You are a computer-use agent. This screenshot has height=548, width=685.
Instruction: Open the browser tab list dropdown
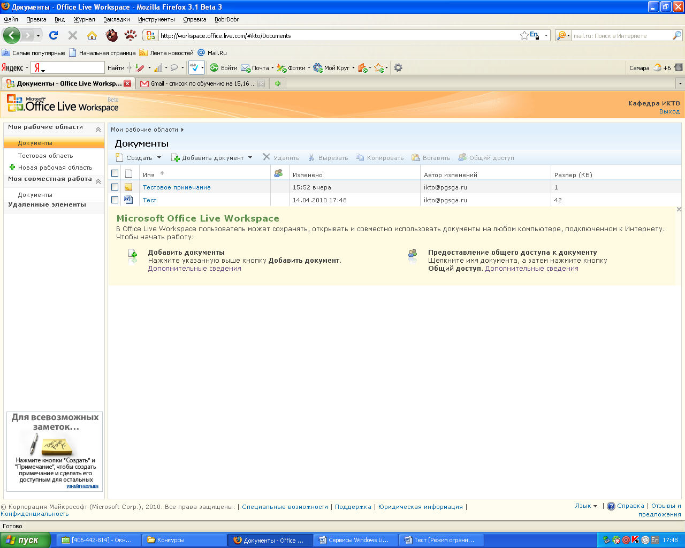pos(680,83)
